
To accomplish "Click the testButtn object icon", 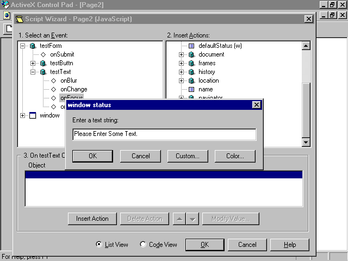I will coord(43,64).
